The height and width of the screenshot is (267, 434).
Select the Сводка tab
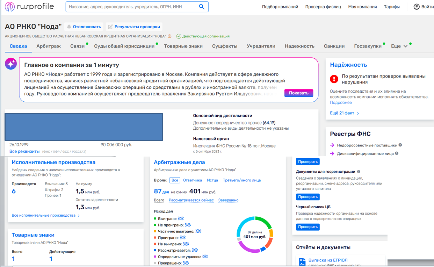tap(18, 46)
